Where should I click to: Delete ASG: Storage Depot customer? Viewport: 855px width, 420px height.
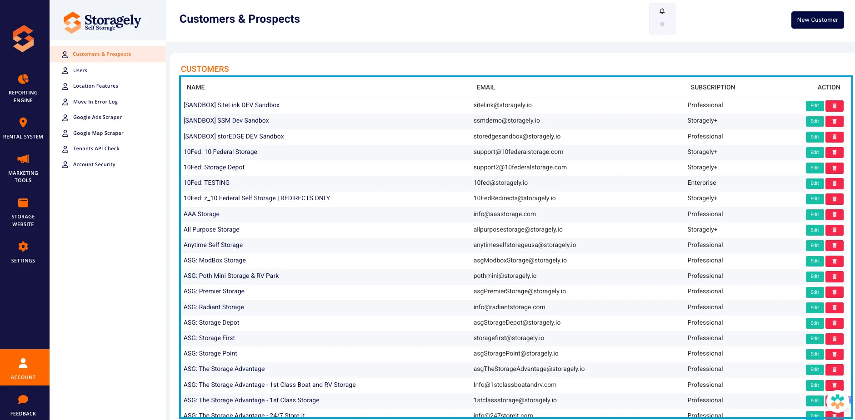point(835,323)
